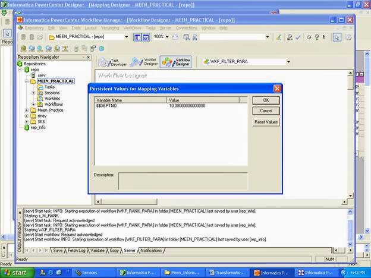371x278 pixels.
Task: Click the first repository toolbar icon
Action: point(23,37)
